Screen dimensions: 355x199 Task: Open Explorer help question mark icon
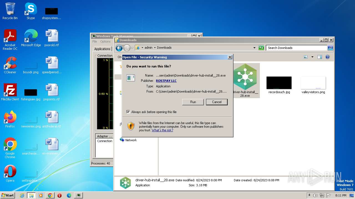[x=328, y=57]
